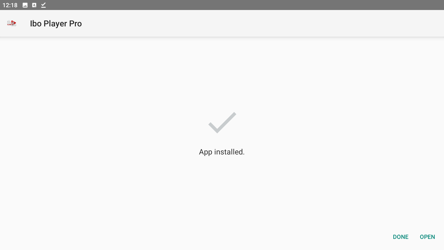Tap the image-saved icon next to the clock
This screenshot has height=250, width=444.
click(x=25, y=5)
